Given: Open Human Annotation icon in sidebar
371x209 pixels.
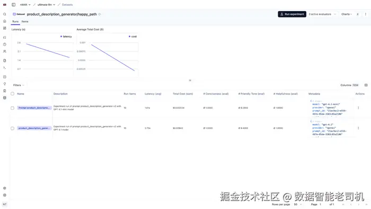Looking at the screenshot, I should point(4,91).
